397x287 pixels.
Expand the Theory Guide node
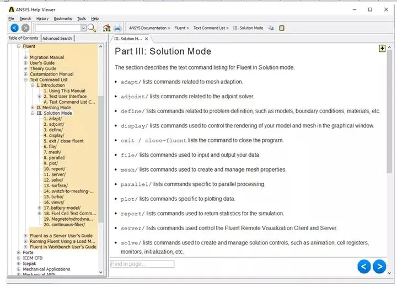25,68
